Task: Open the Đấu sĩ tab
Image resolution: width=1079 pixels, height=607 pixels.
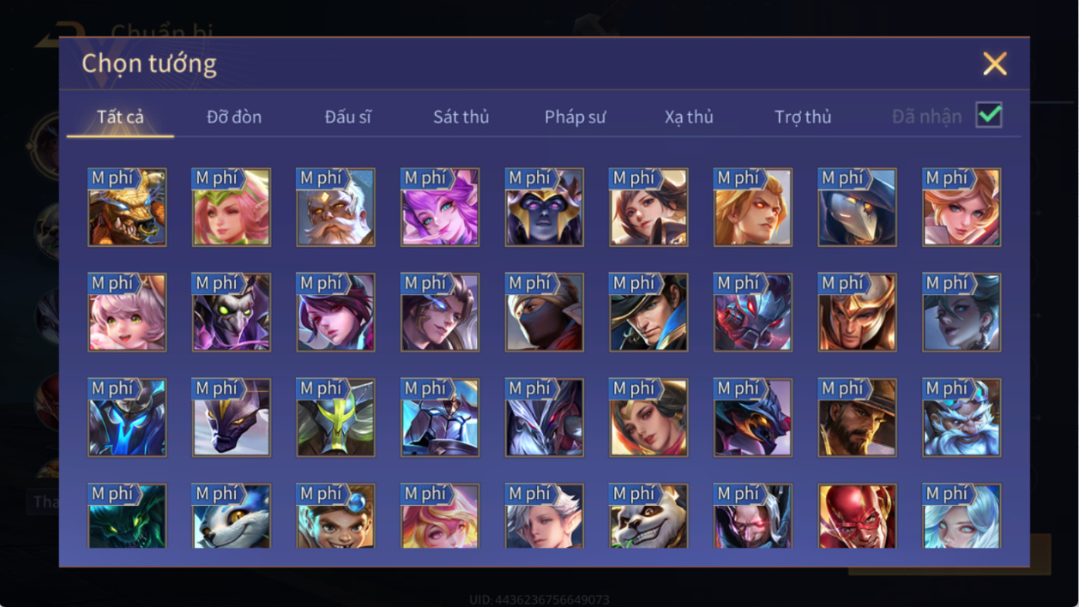Action: point(348,117)
